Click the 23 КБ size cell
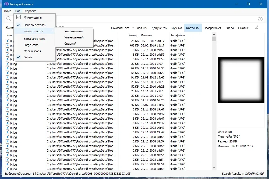The width and height of the screenshot is (269, 179). tap(135, 41)
